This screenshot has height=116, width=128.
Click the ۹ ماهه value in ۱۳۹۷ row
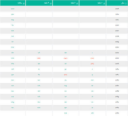tap(39, 108)
